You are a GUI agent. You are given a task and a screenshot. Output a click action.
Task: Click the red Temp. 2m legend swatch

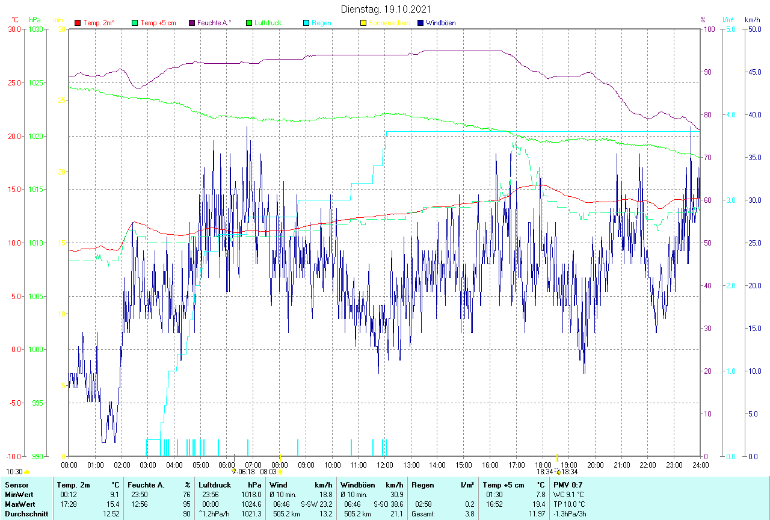click(78, 23)
